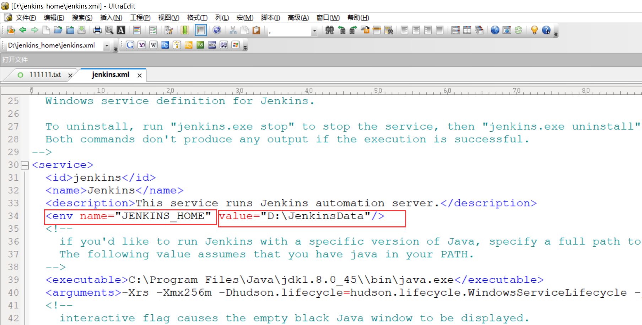Open the Print Preview tool
The image size is (642, 325).
click(x=109, y=30)
